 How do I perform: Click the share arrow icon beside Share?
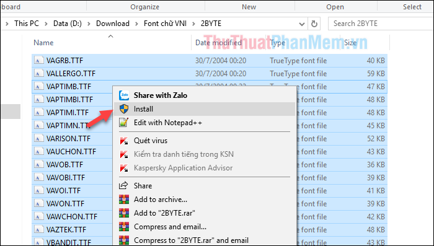123,185
